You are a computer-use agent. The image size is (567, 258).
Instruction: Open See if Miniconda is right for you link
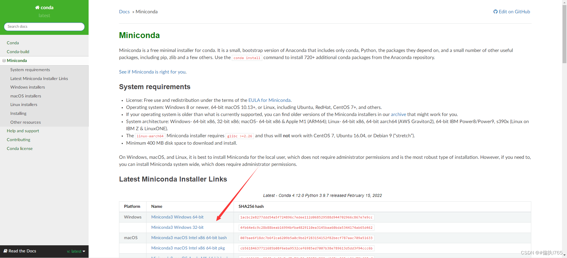pyautogui.click(x=152, y=72)
